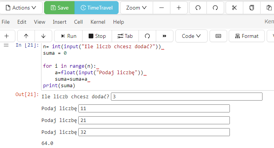274x148 pixels.
Task: Move cell up with the up arrow
Action: pos(26,36)
